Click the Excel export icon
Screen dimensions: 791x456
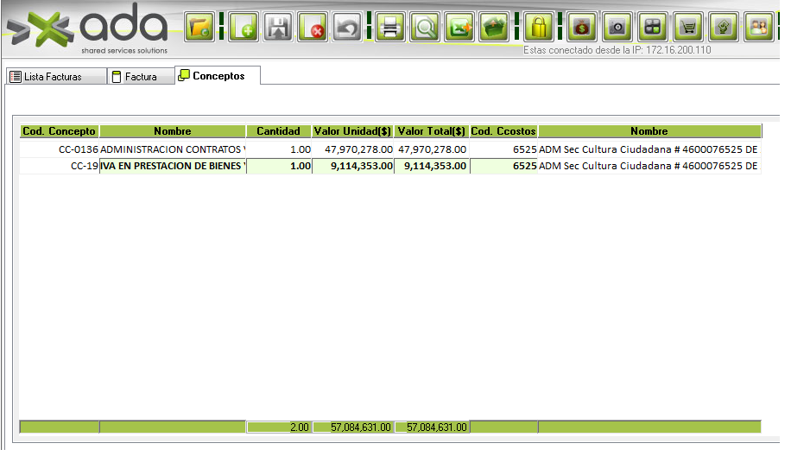[459, 28]
